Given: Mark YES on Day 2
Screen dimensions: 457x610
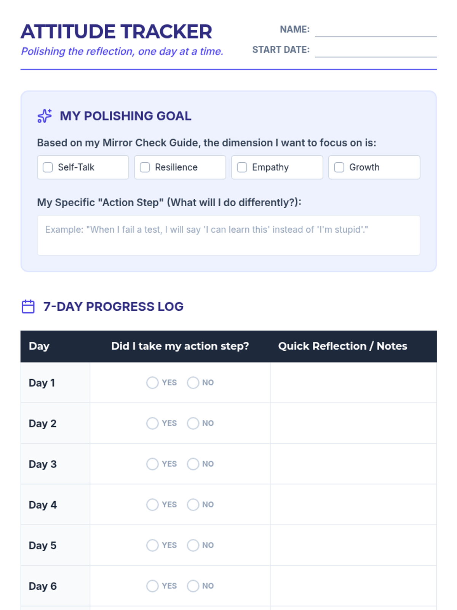Looking at the screenshot, I should [x=152, y=423].
